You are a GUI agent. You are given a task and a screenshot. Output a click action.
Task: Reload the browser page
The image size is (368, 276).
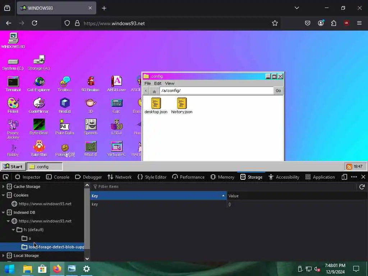tap(34, 23)
